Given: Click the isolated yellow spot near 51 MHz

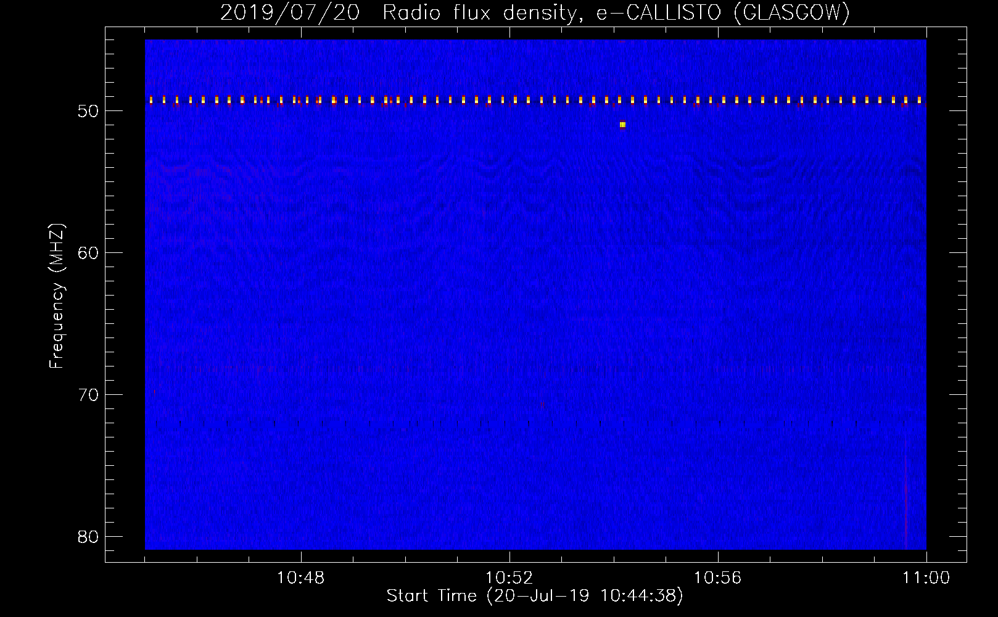Looking at the screenshot, I should (x=622, y=125).
